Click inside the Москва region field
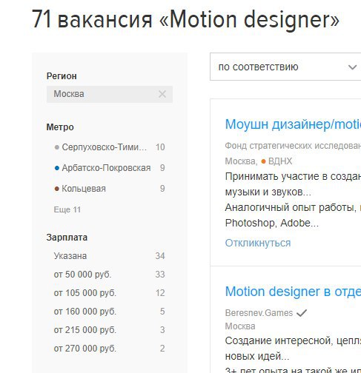The image size is (361, 373). pos(110,94)
